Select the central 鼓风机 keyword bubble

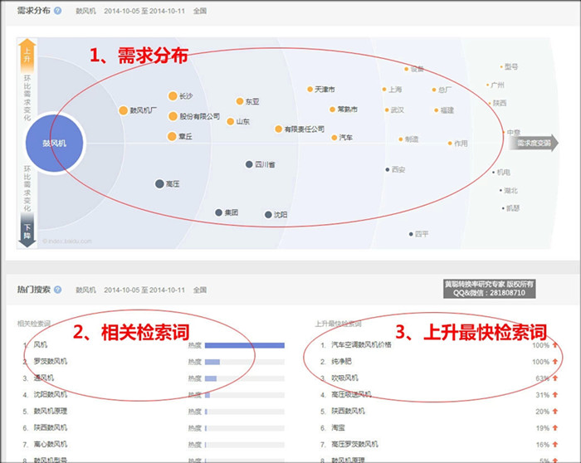pos(54,143)
